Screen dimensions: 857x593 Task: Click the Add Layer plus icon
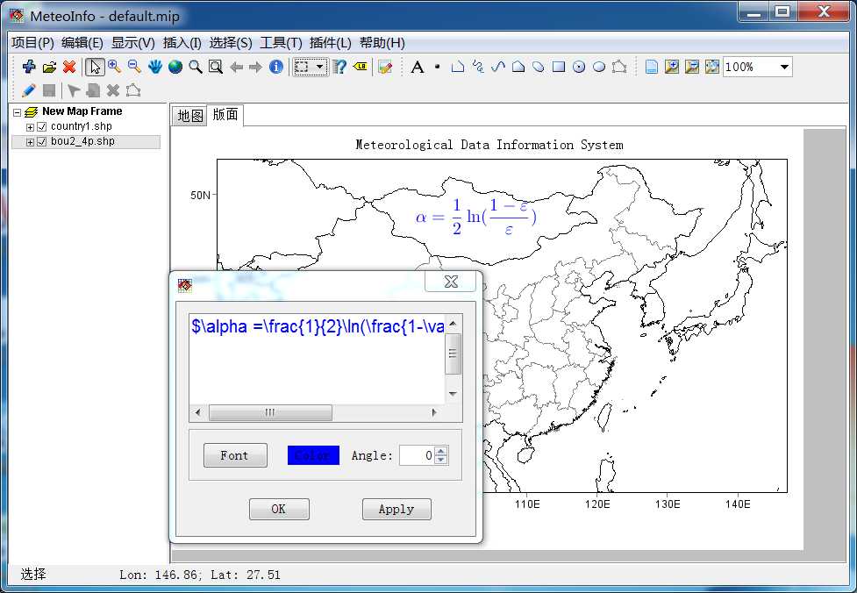coord(29,67)
